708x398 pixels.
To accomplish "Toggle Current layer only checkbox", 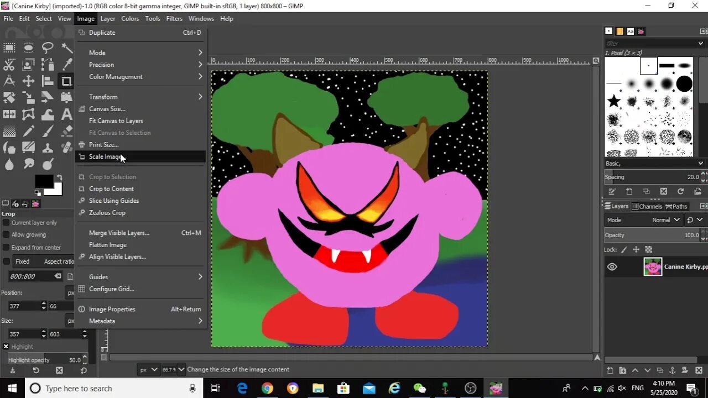I will (6, 222).
